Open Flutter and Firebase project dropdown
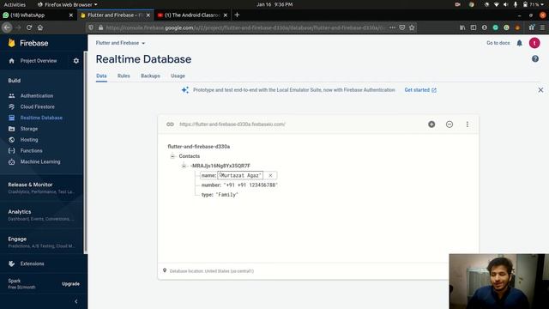The height and width of the screenshot is (309, 549). [120, 43]
